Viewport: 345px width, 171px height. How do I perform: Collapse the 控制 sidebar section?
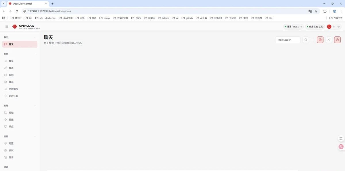click(x=20, y=54)
